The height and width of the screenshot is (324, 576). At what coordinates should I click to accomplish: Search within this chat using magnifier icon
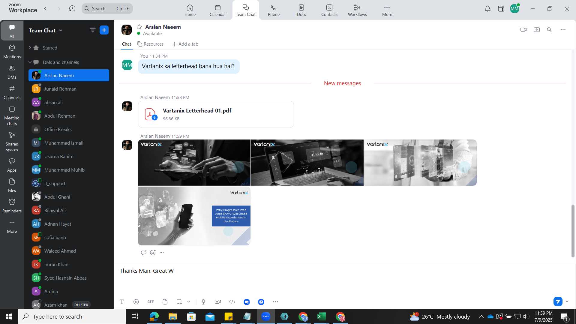tap(549, 30)
